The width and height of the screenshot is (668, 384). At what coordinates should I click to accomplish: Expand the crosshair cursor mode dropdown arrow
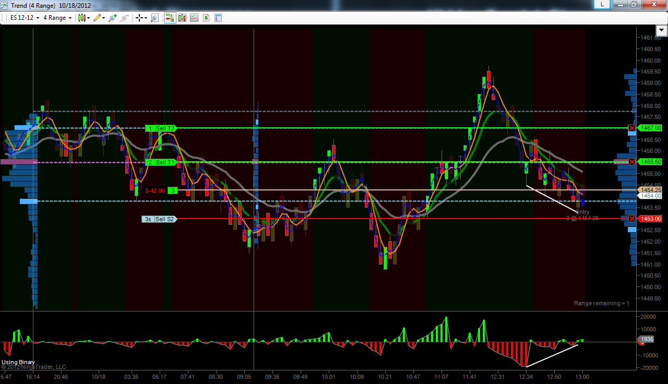click(x=146, y=18)
